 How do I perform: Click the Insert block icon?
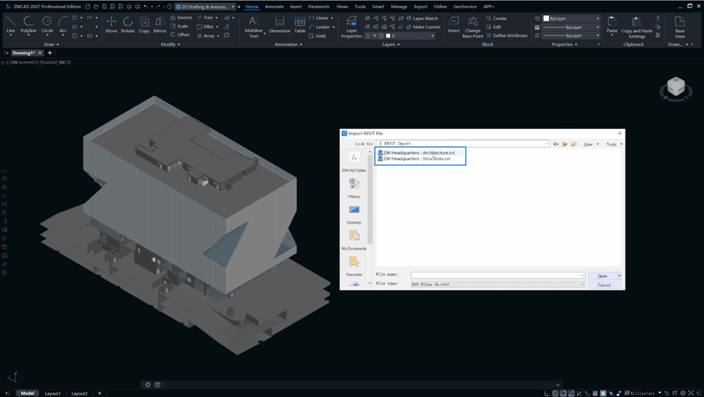453,24
